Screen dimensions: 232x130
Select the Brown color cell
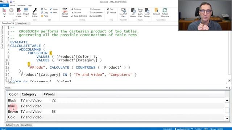click(13, 112)
